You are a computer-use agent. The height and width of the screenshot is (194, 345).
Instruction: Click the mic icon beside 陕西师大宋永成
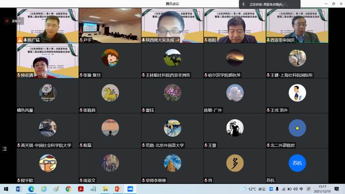[144, 40]
